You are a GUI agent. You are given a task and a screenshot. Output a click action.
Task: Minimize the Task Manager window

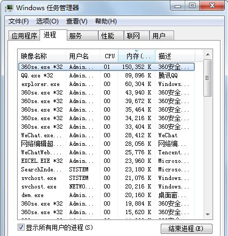(178, 6)
